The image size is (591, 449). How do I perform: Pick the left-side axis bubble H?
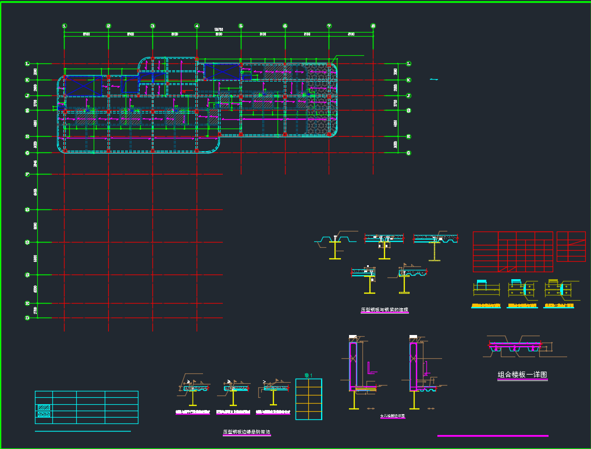27,137
